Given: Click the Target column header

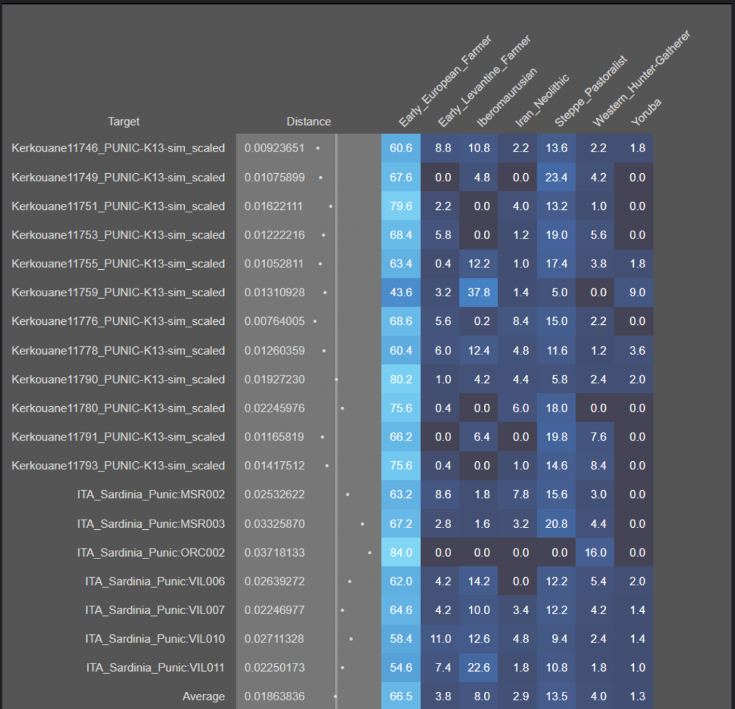Looking at the screenshot, I should pyautogui.click(x=123, y=122).
